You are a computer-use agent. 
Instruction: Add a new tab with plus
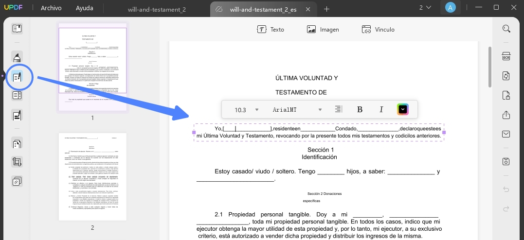326,9
